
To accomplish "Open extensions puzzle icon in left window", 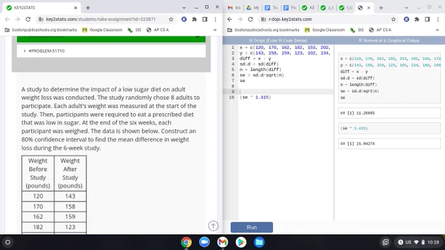I will pyautogui.click(x=194, y=19).
